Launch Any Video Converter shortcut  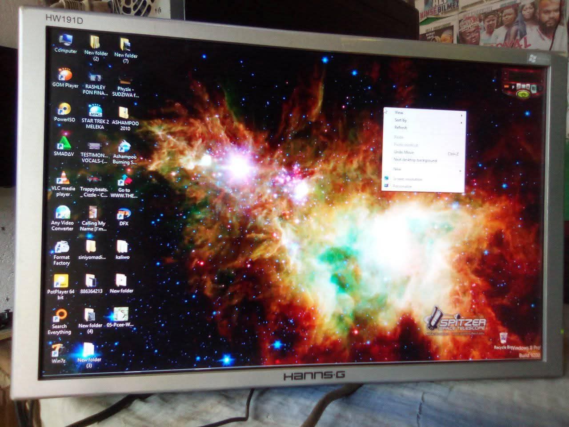pos(62,218)
